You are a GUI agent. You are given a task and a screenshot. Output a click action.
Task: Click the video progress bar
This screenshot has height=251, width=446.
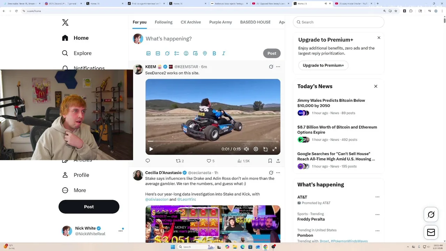tap(213, 141)
